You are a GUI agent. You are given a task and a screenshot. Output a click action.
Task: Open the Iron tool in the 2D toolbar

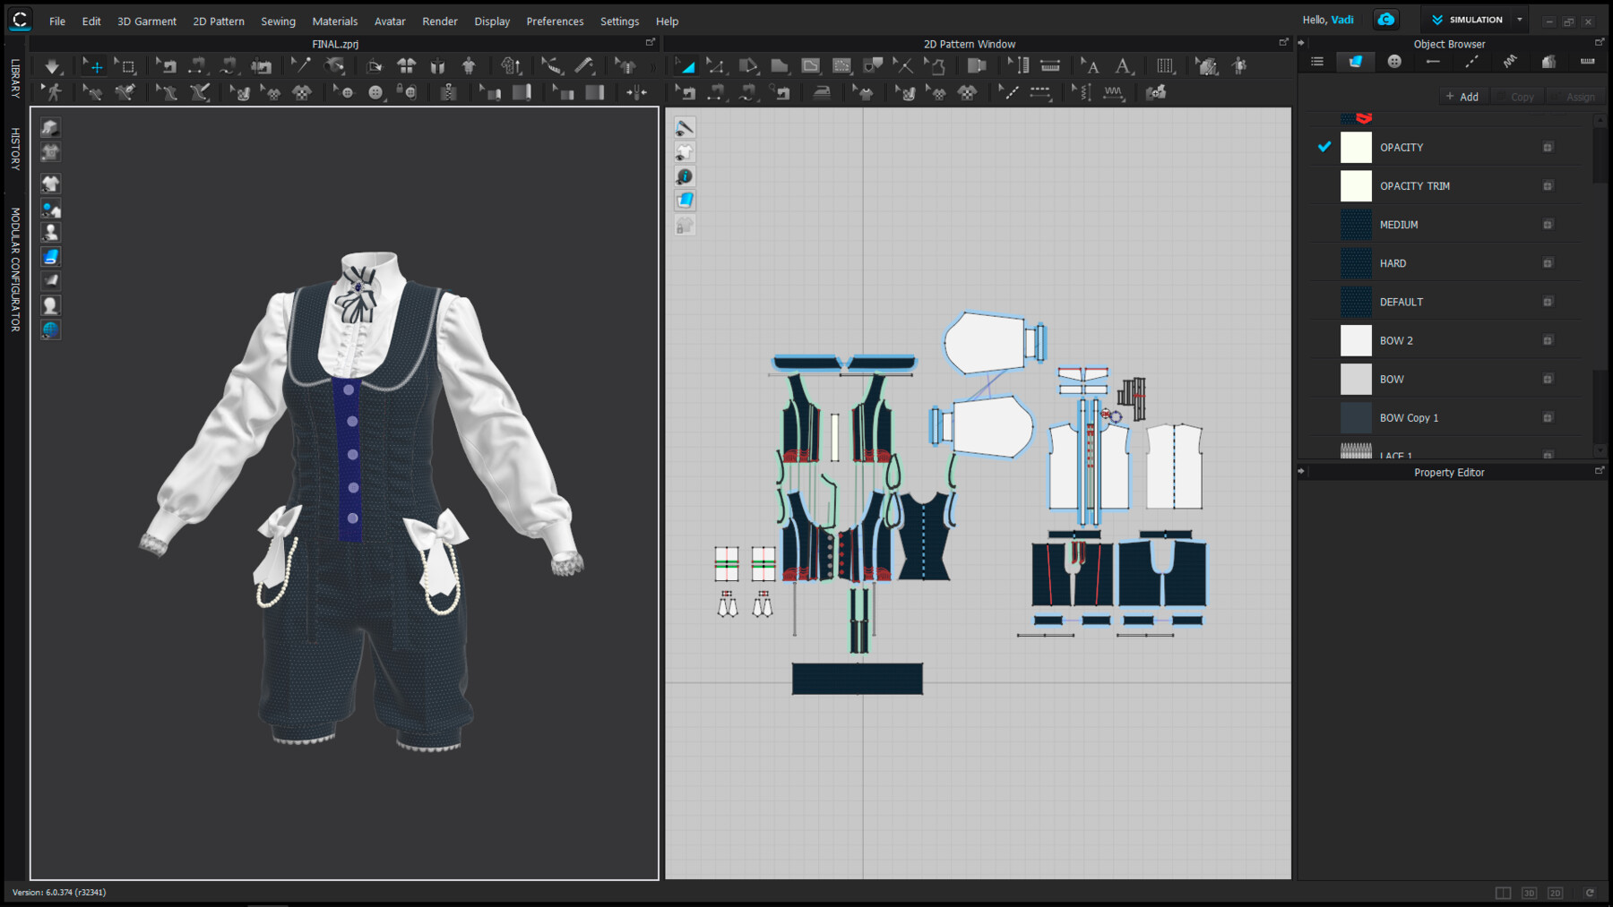822,92
